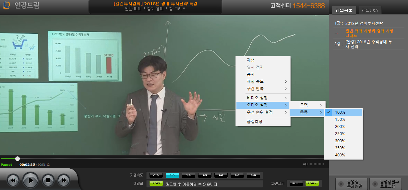Stop the video with the square button
Viewport: 408px width, 190px height.
(x=48, y=180)
